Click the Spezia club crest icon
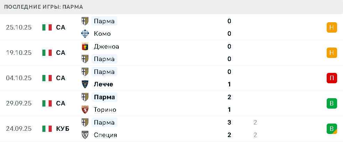The height and width of the screenshot is (144, 343). coord(85,135)
